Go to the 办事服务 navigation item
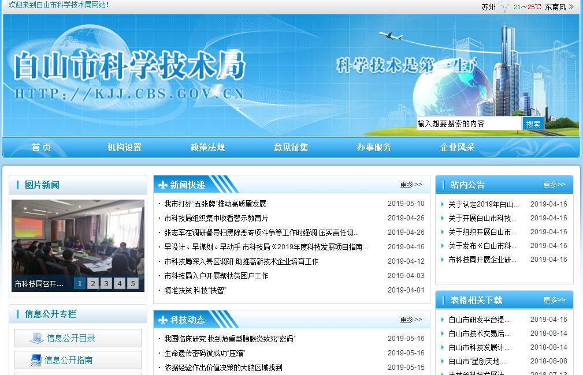583x375 pixels. point(374,148)
